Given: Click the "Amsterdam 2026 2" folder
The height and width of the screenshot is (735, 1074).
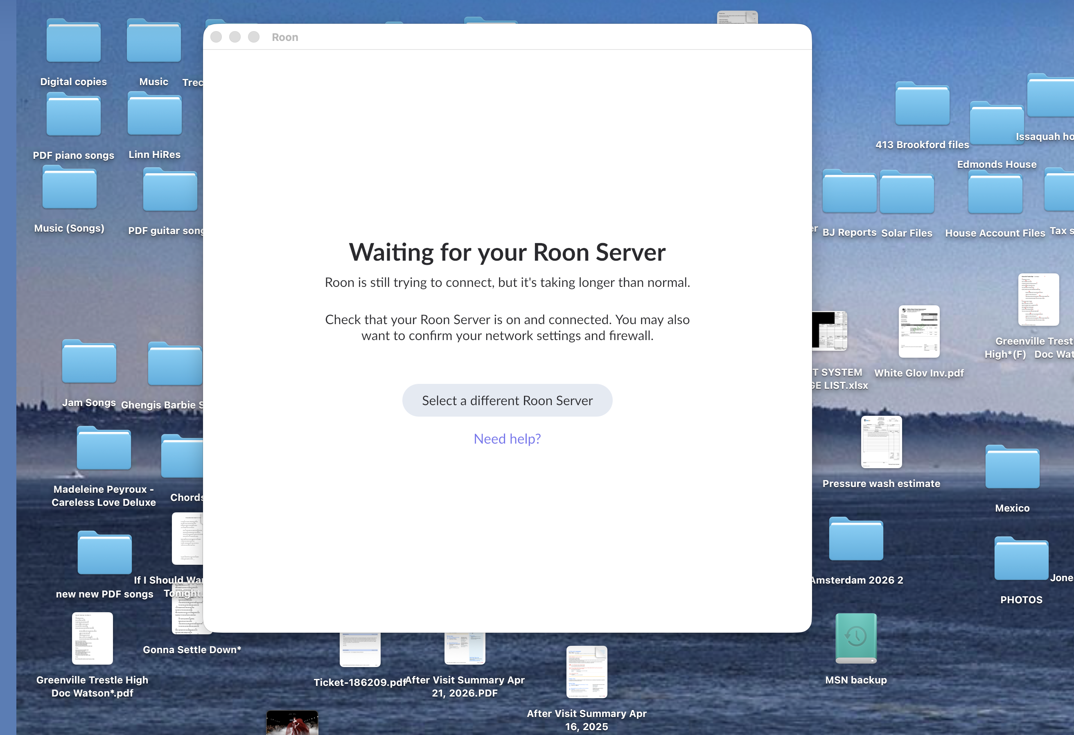Looking at the screenshot, I should click(x=856, y=539).
